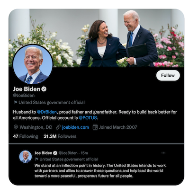This screenshot has width=189, height=195.
Task: Open the @POTUS mention link
Action: tap(88, 118)
